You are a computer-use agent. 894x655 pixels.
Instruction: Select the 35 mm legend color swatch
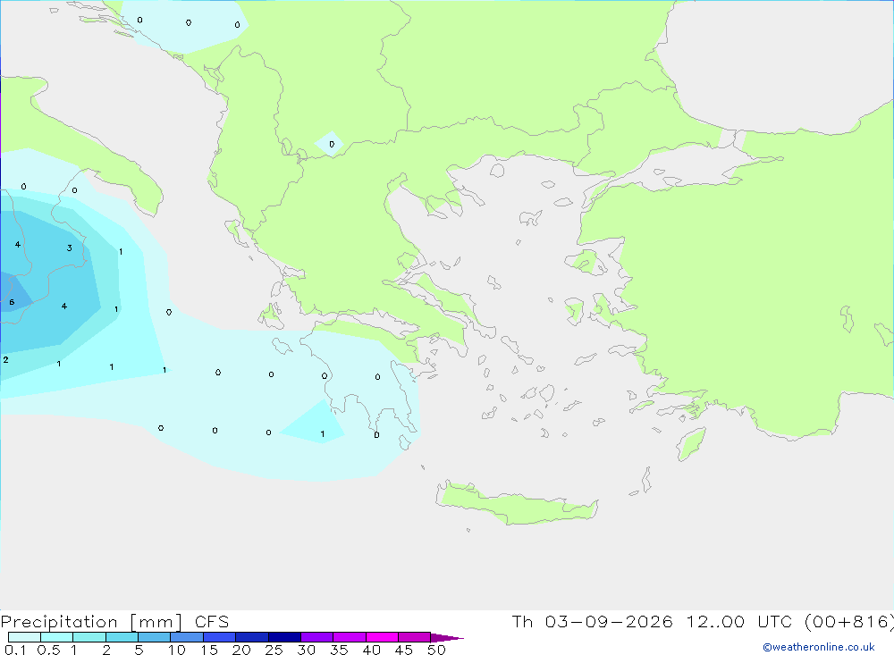(350, 637)
